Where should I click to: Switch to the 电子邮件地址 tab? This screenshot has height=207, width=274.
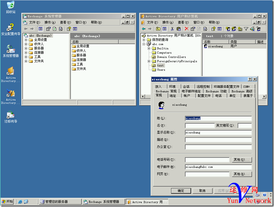[191, 91]
